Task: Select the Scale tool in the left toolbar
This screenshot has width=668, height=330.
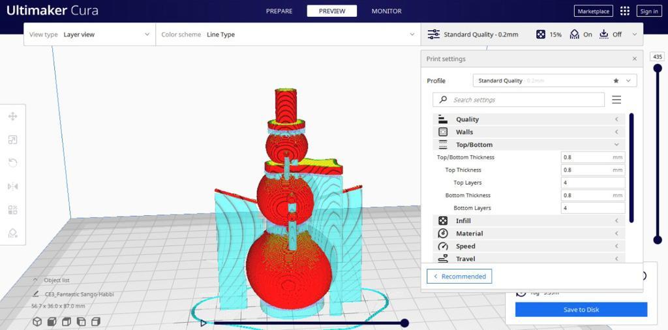Action: coord(13,140)
